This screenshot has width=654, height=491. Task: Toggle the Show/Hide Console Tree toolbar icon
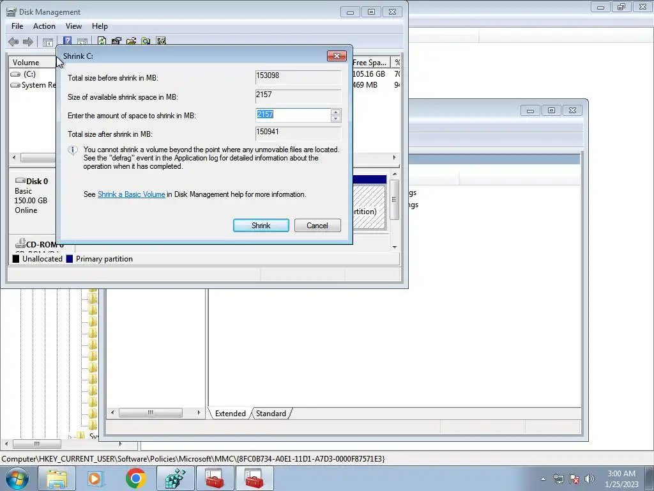(47, 42)
